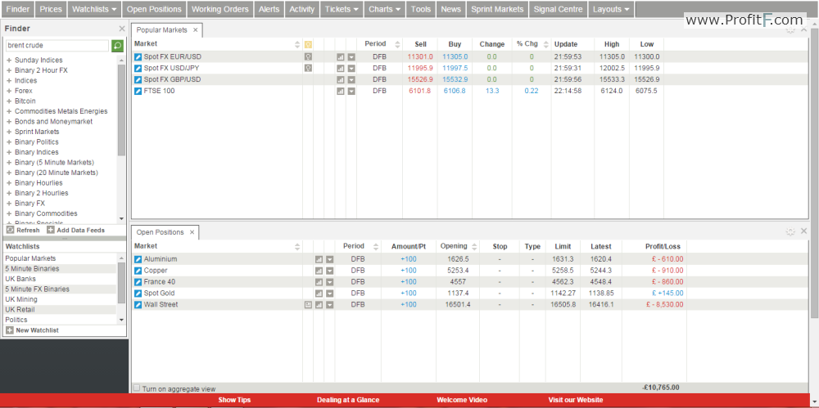Open chart icon in France 40 row
819x408 pixels.
319,282
